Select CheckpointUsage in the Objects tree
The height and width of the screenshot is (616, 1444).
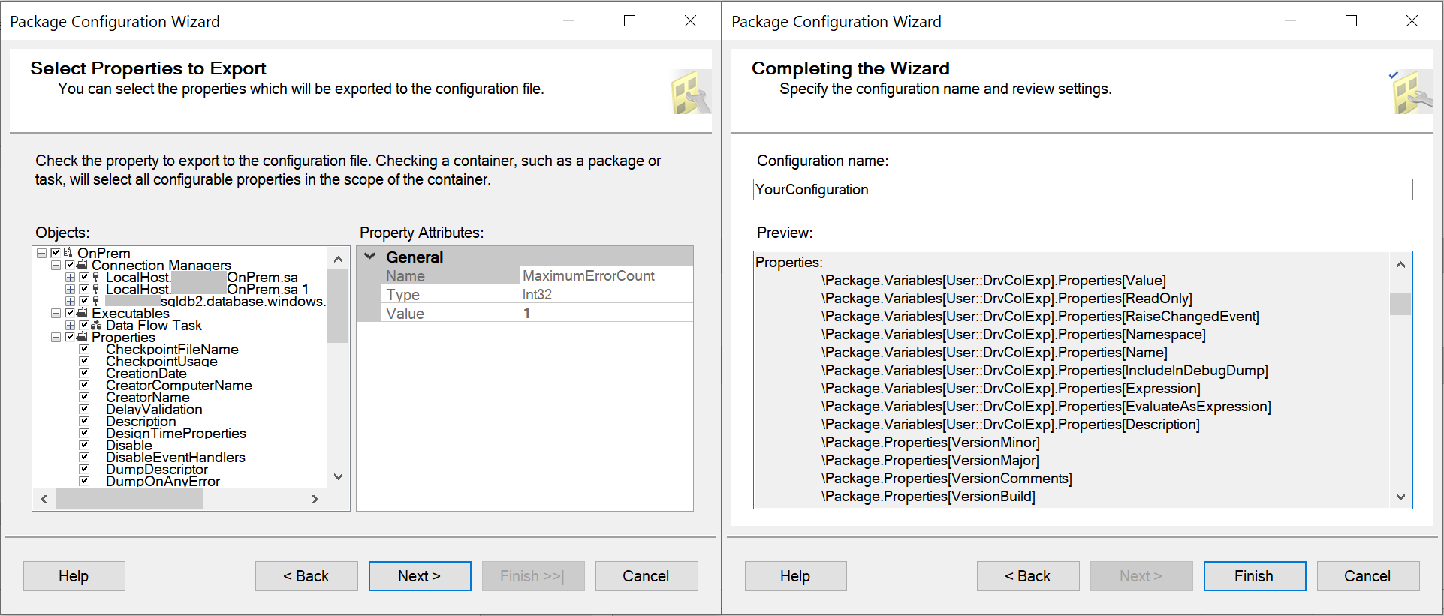click(x=161, y=361)
